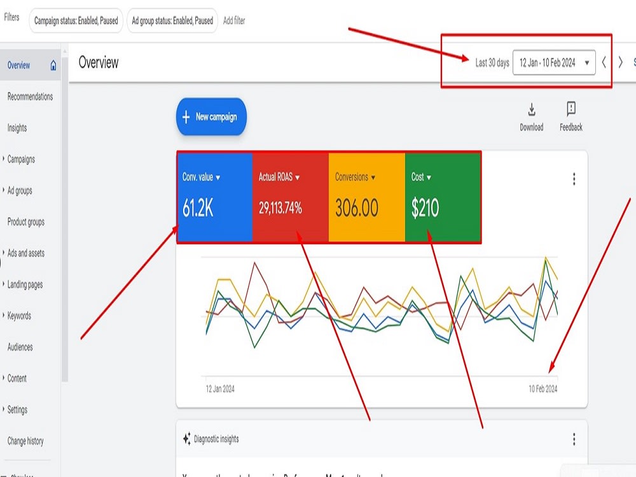Click the Ad group status filter chip
Viewport: 636px width, 477px height.
pos(172,21)
